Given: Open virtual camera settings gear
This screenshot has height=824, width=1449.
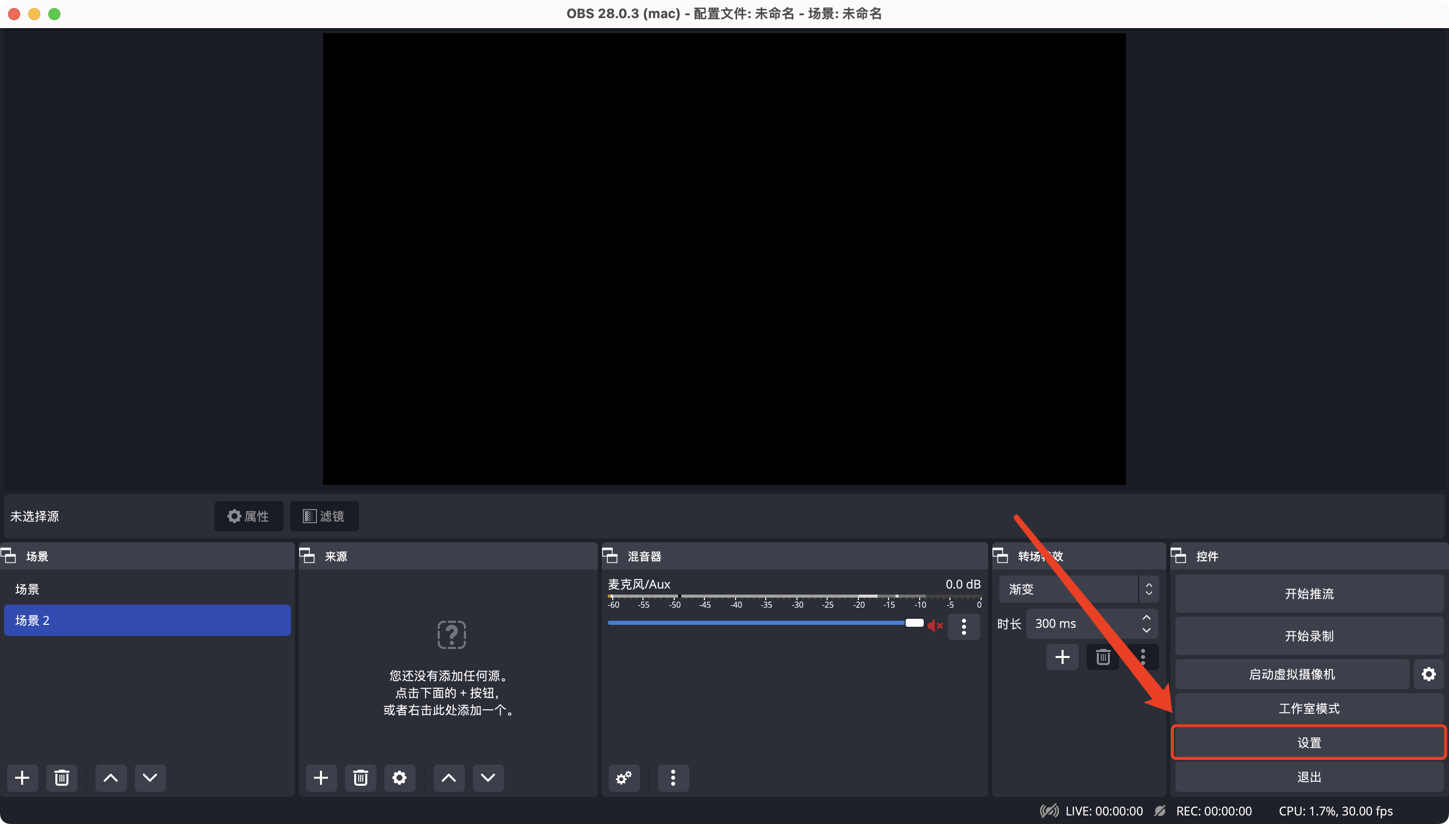Looking at the screenshot, I should [x=1428, y=674].
